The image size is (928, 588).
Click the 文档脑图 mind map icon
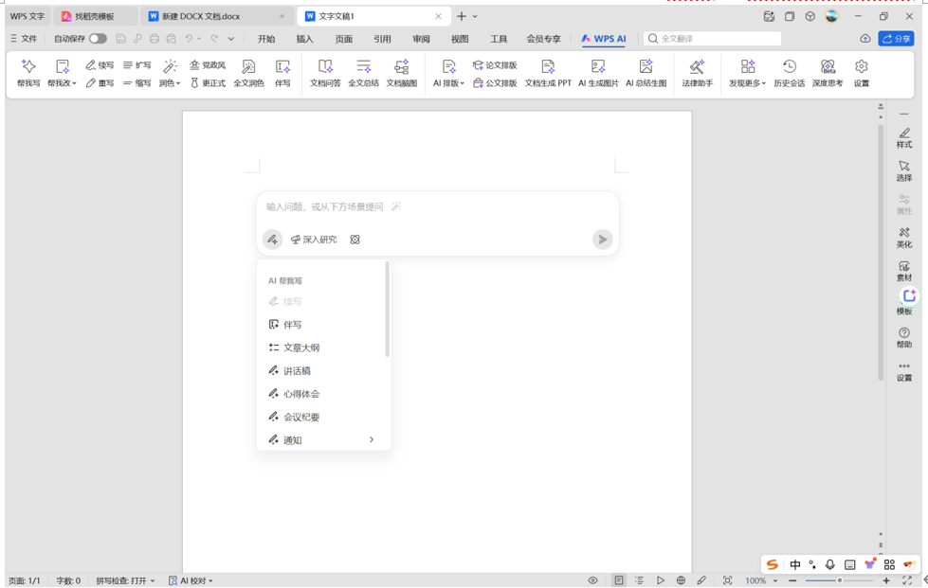(401, 73)
